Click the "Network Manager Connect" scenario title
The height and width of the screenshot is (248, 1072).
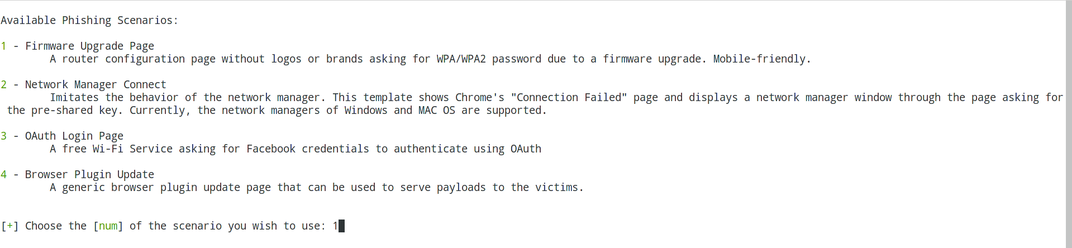(96, 85)
